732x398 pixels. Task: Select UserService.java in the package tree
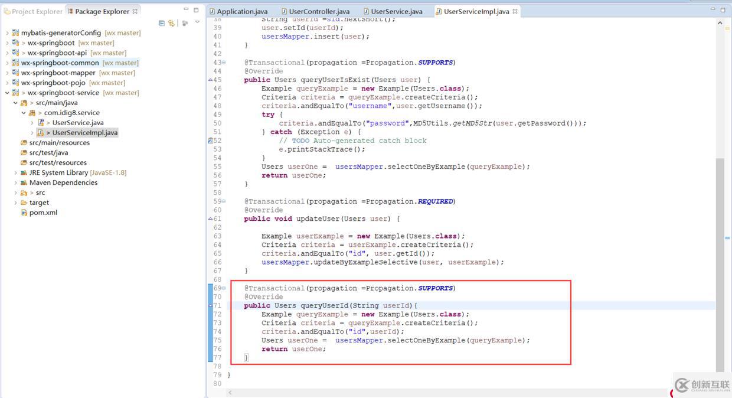click(77, 123)
